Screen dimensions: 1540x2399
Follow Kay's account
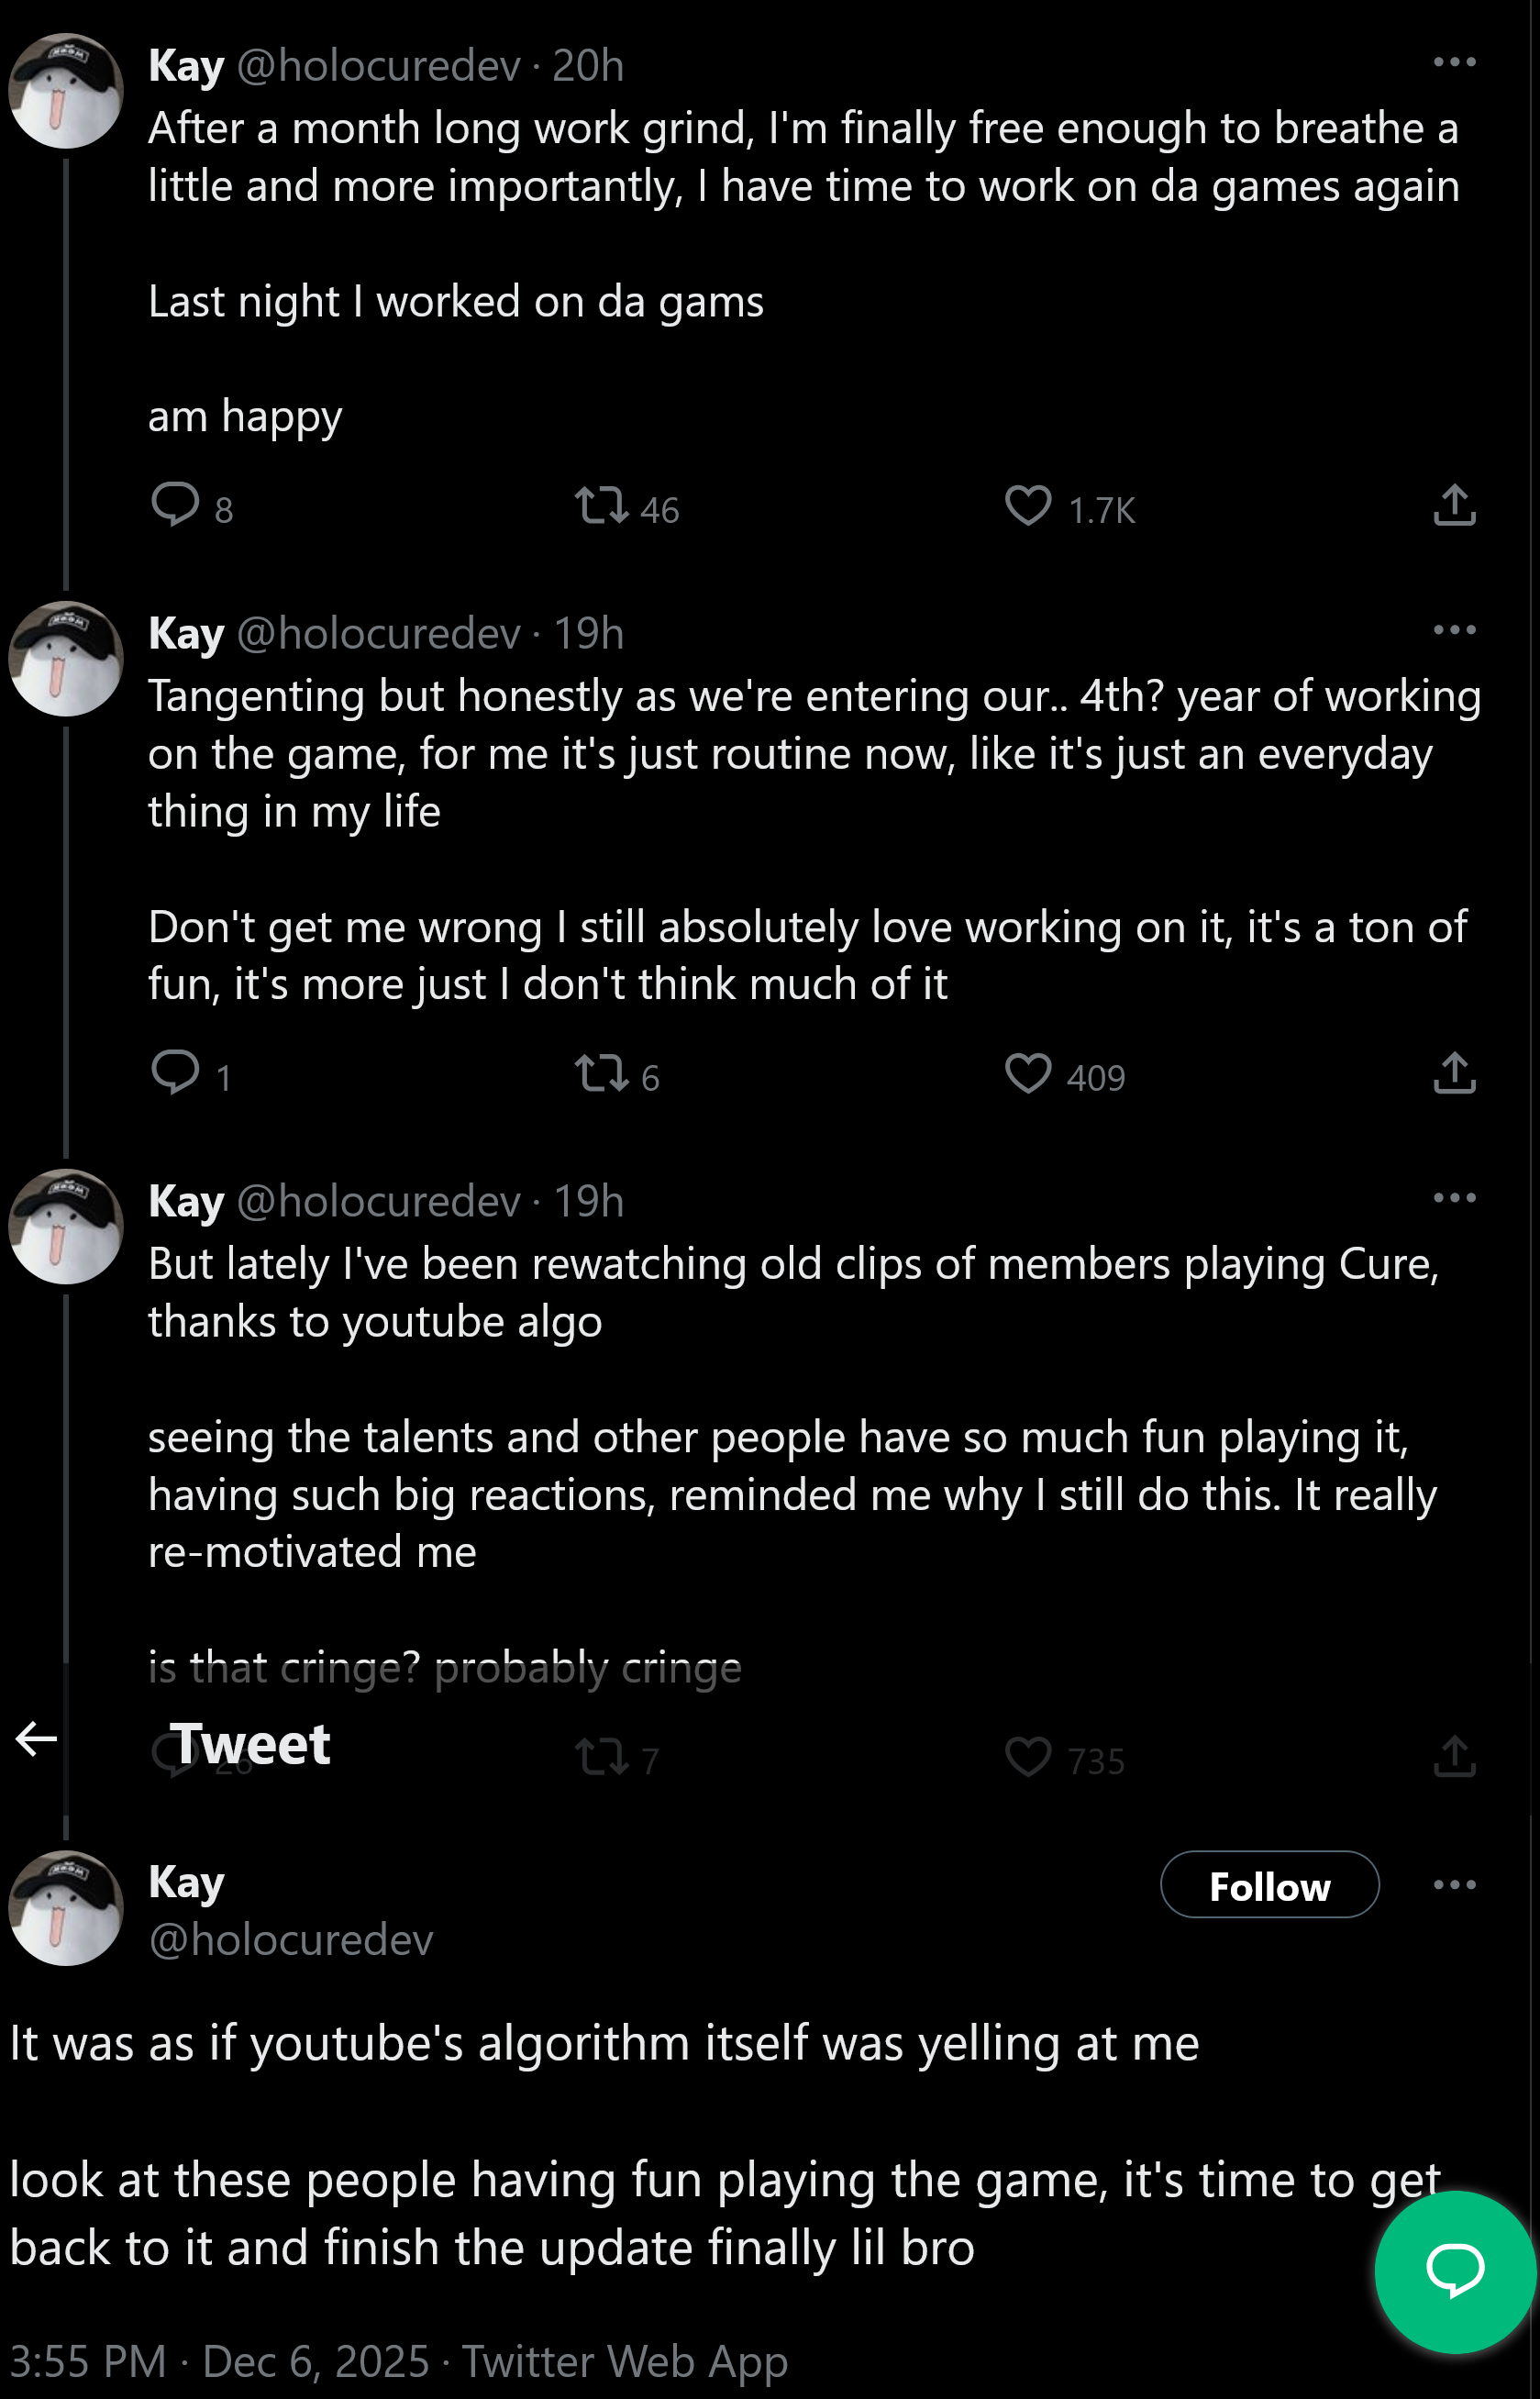(1269, 1886)
